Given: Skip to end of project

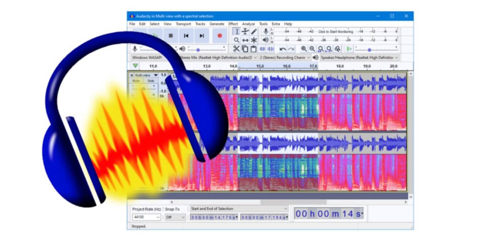Looking at the screenshot, I should (202, 36).
